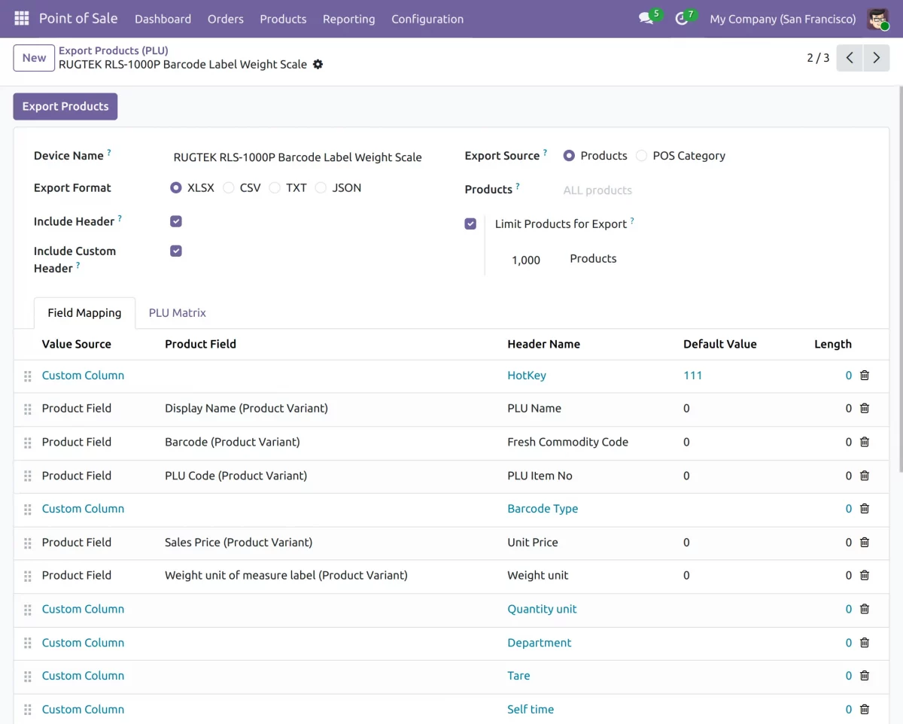Select TXT export format

pyautogui.click(x=275, y=188)
